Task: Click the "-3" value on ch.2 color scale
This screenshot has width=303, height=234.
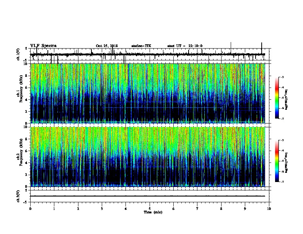Action: click(282, 140)
